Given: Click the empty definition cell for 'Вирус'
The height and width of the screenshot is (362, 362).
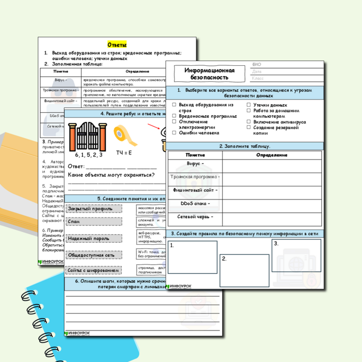Looking at the screenshot, I should pyautogui.click(x=272, y=165).
